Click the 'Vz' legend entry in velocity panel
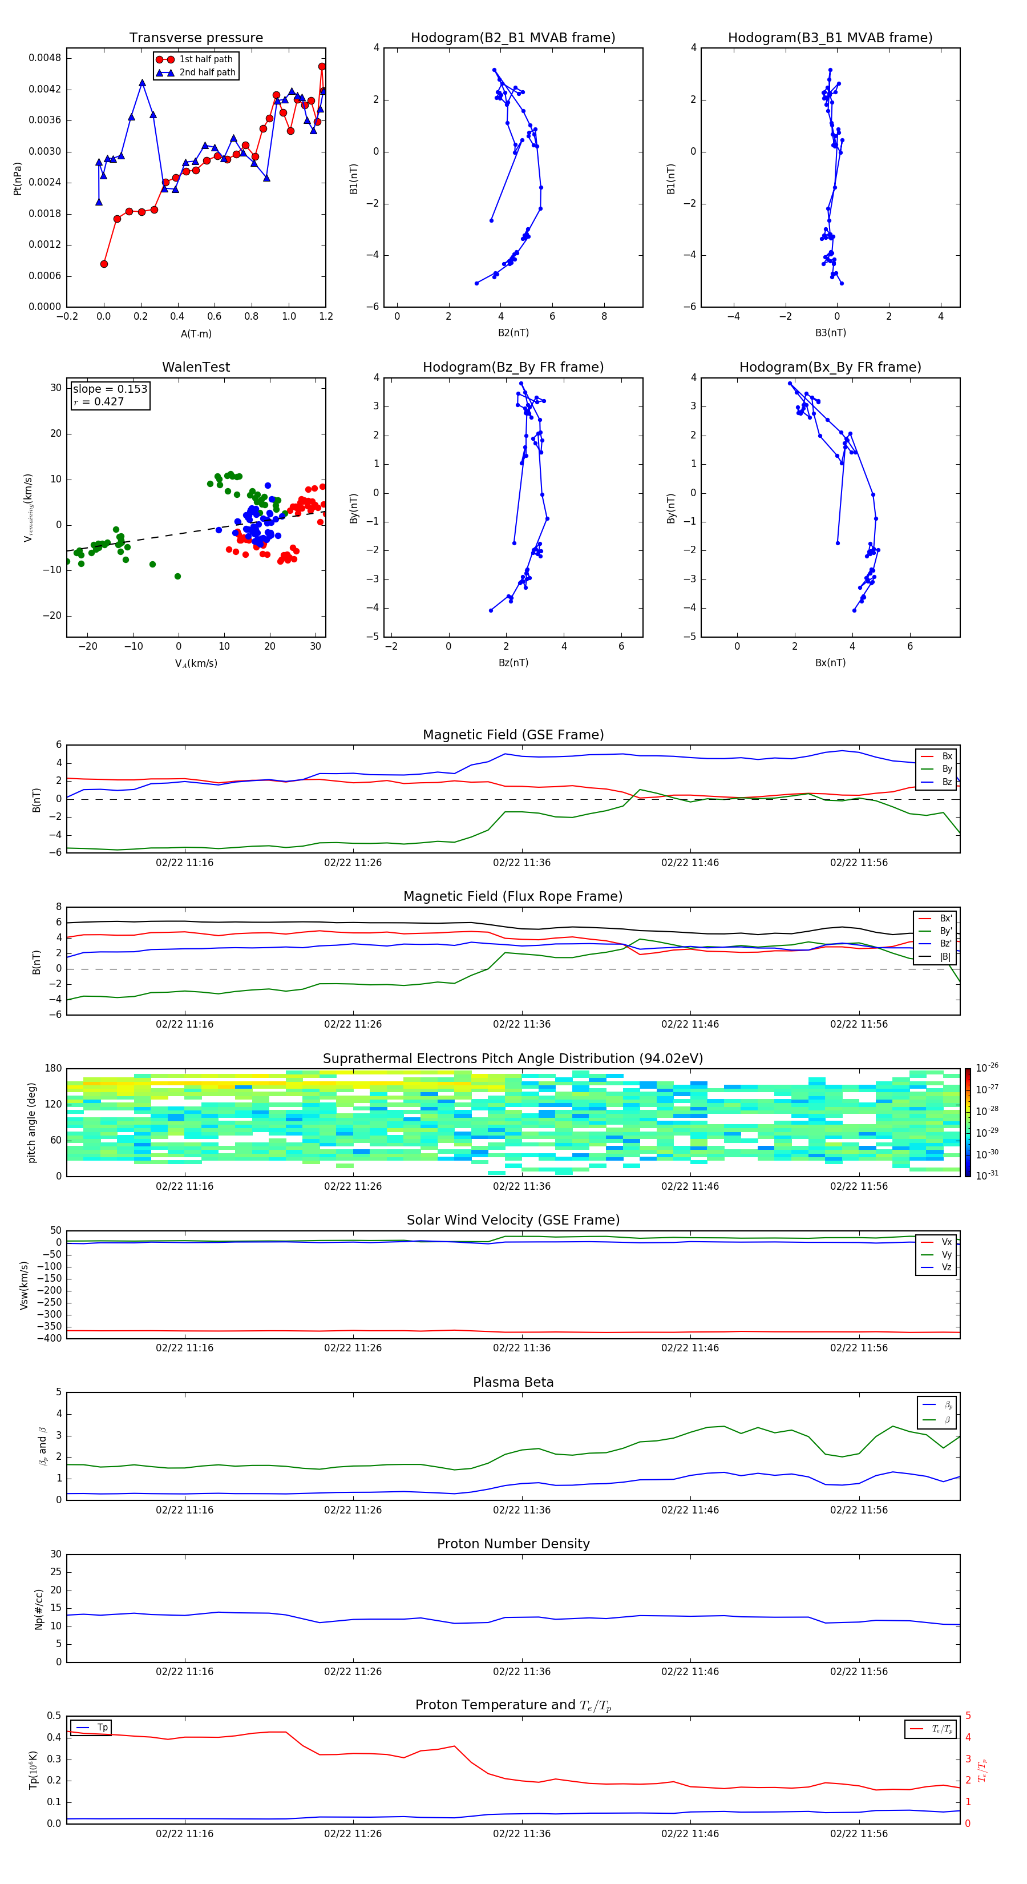This screenshot has width=1027, height=1884. [936, 1267]
